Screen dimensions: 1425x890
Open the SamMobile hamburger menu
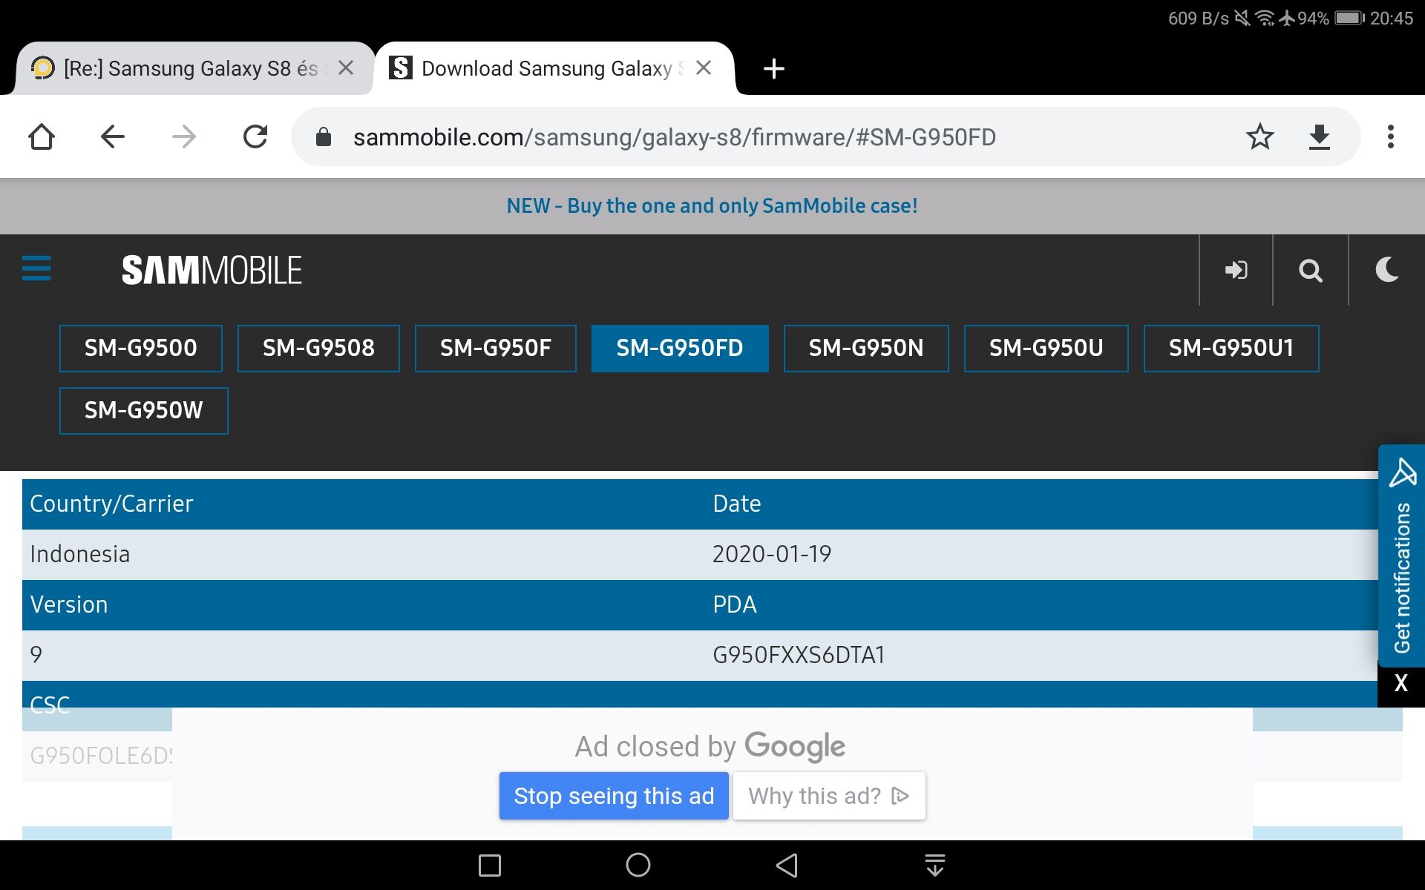(36, 268)
